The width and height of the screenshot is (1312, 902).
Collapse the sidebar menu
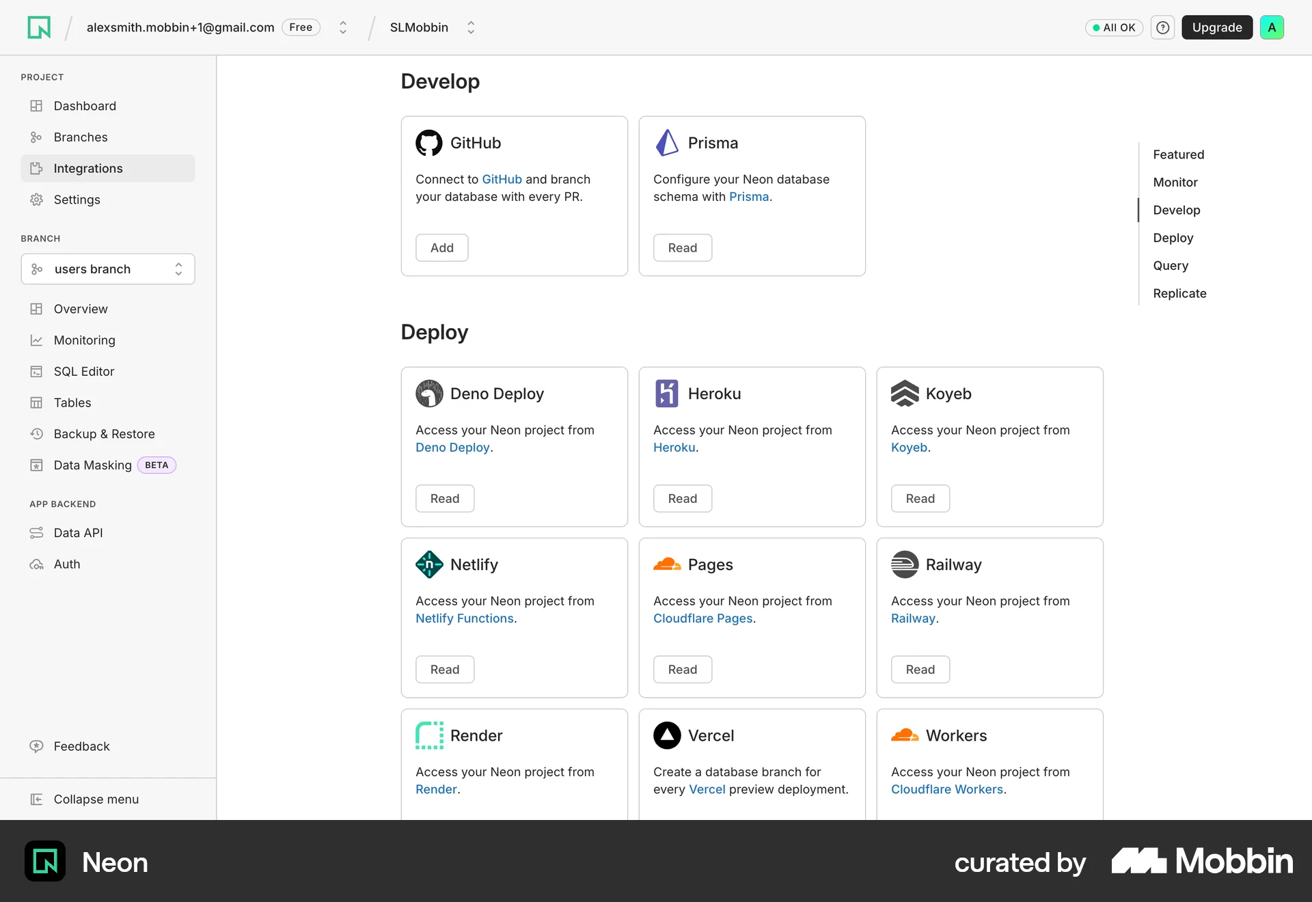(x=108, y=799)
